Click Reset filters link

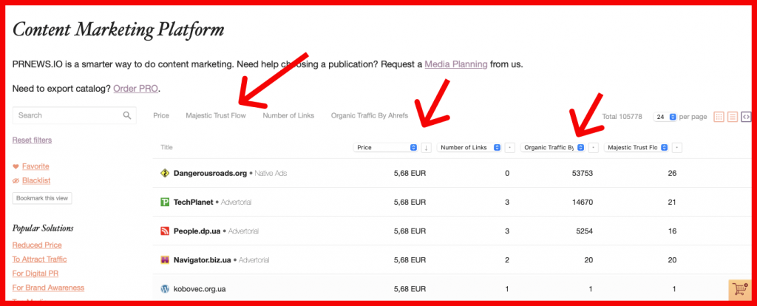[32, 140]
